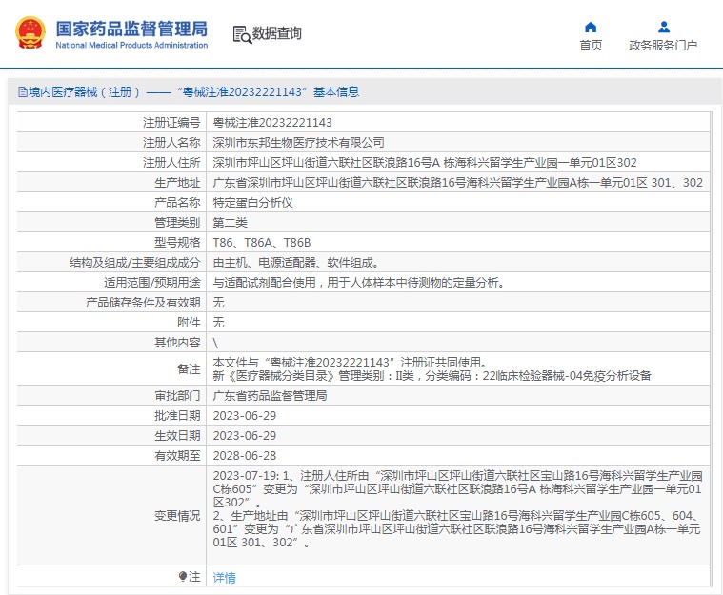This screenshot has height=595, width=723.
Task: Click the 生产地址 address value
Action: [457, 183]
